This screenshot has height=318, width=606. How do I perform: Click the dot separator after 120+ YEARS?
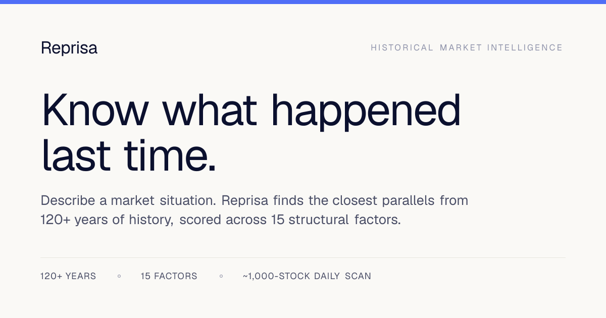[119, 276]
